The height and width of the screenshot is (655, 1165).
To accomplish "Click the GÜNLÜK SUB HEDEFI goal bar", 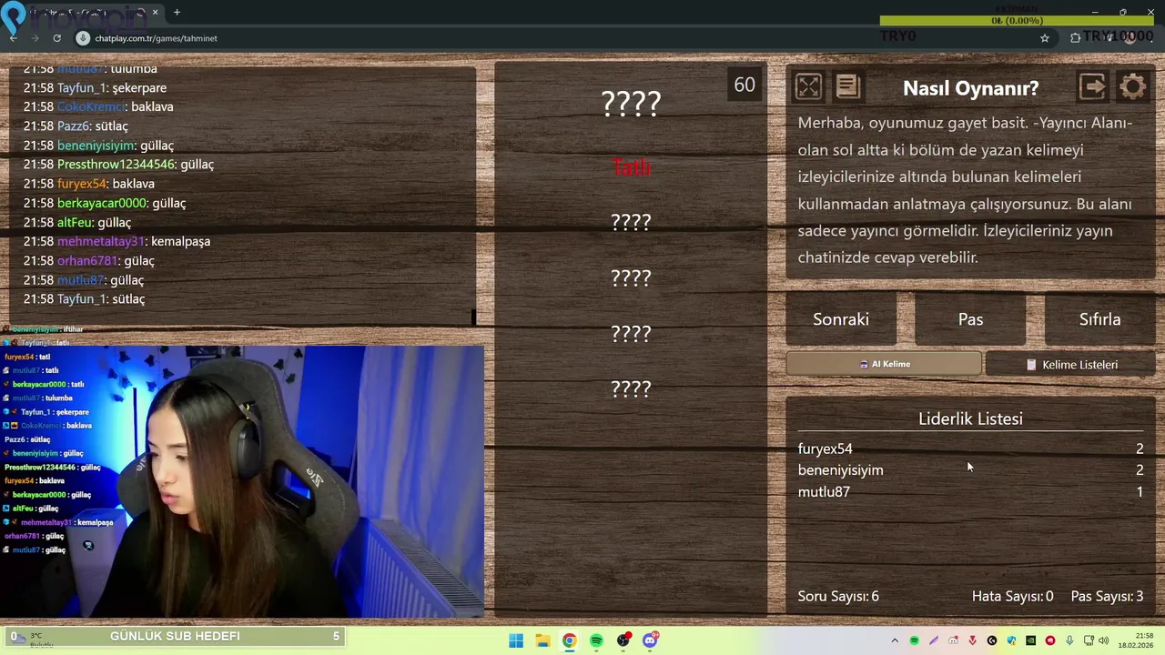I will 175,636.
